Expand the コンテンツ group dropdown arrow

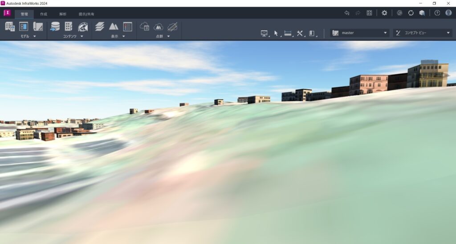[x=82, y=36]
